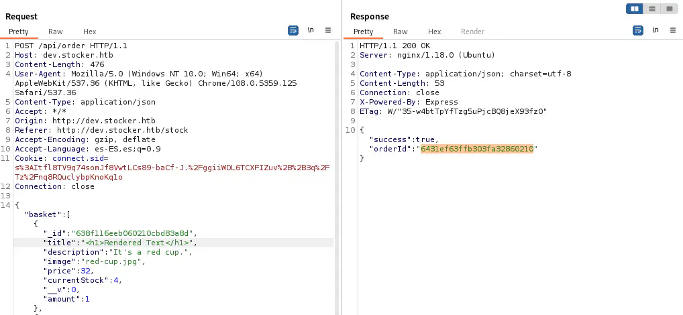Switch to side-by-side split layout

point(635,9)
